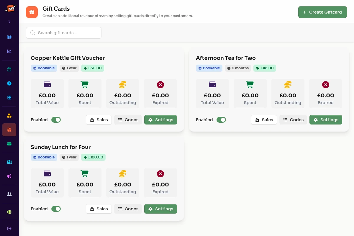Click the 1 year tag on Sunday Lunch card

click(x=69, y=157)
